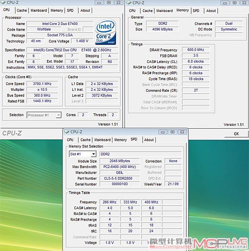Switch to Cache tab in the CPU window
Screen dimensions: 249x251
pos(22,10)
